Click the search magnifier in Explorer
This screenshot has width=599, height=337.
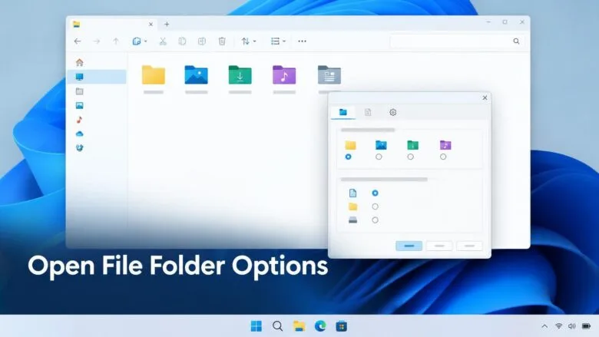pyautogui.click(x=516, y=41)
